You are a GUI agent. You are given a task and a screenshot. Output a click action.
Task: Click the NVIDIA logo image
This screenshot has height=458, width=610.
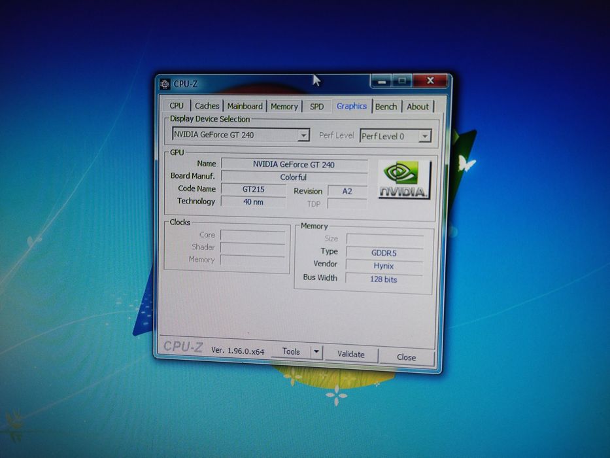pyautogui.click(x=404, y=180)
